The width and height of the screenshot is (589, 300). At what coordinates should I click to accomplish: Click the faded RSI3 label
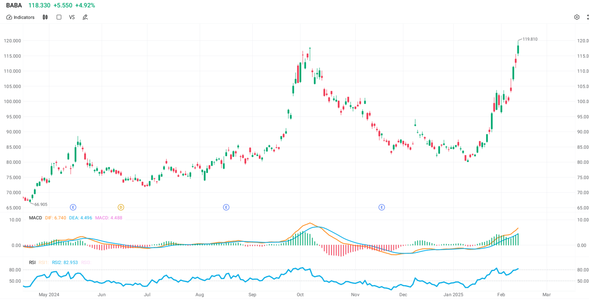[x=86, y=262]
